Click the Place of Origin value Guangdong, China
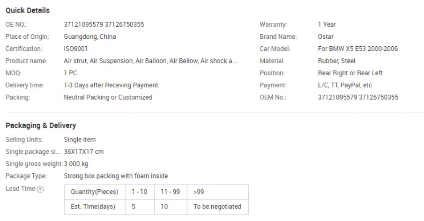 (x=90, y=36)
